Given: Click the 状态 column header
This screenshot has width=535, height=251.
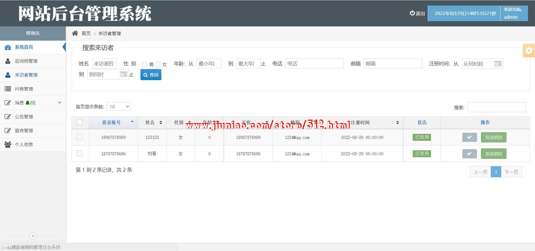Looking at the screenshot, I should (422, 122).
